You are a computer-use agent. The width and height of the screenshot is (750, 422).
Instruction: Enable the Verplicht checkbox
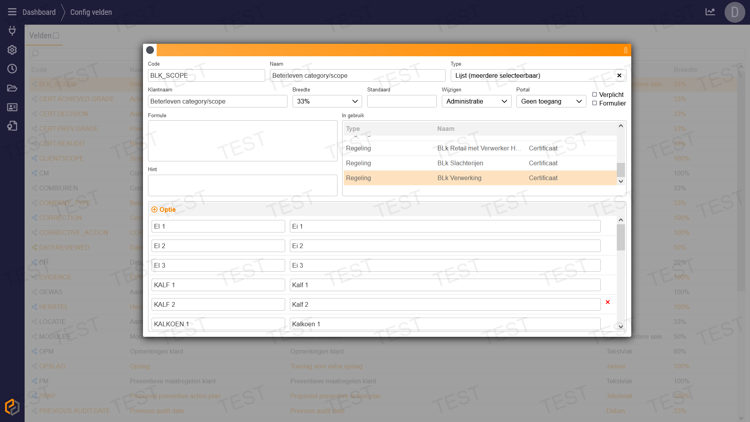pyautogui.click(x=595, y=95)
